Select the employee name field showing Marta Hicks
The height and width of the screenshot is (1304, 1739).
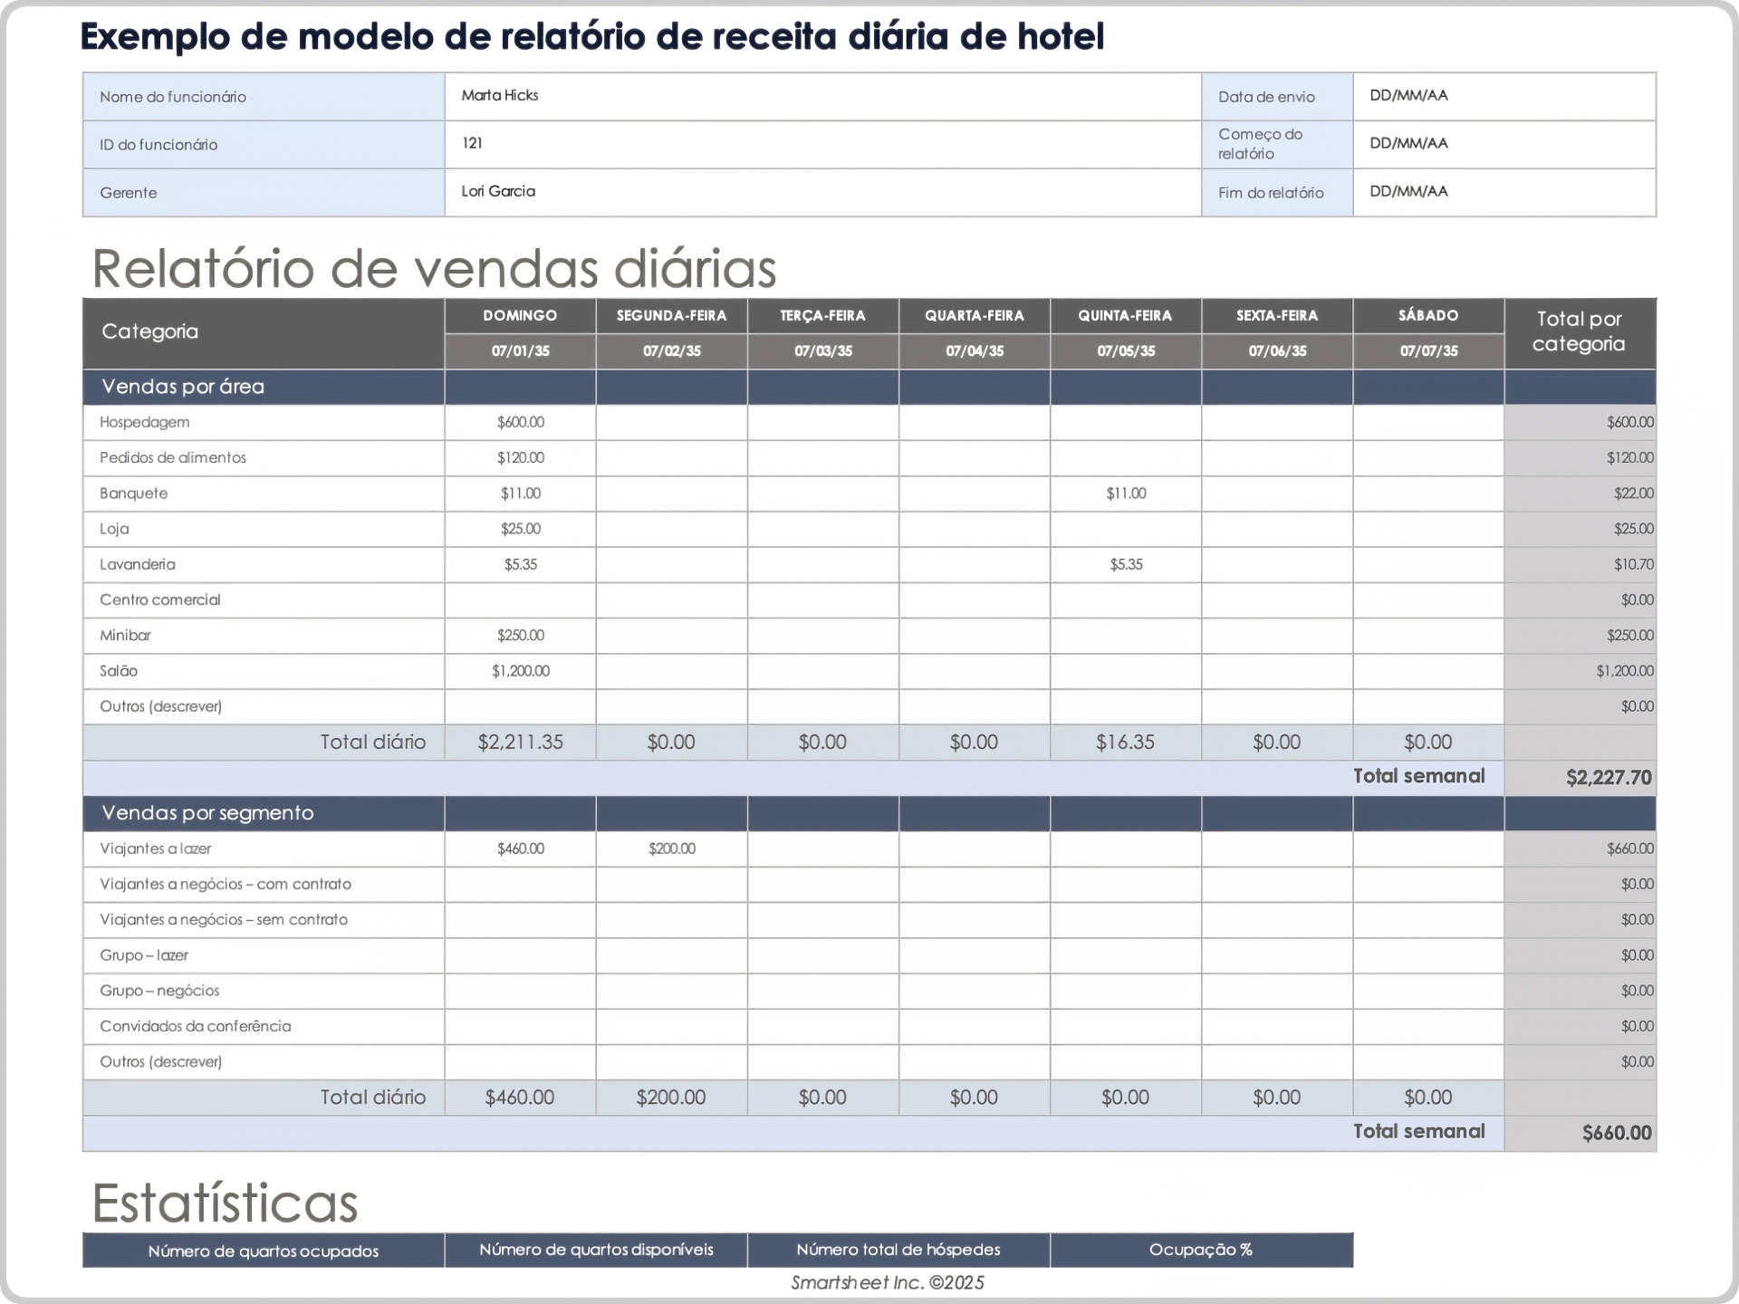coord(821,96)
